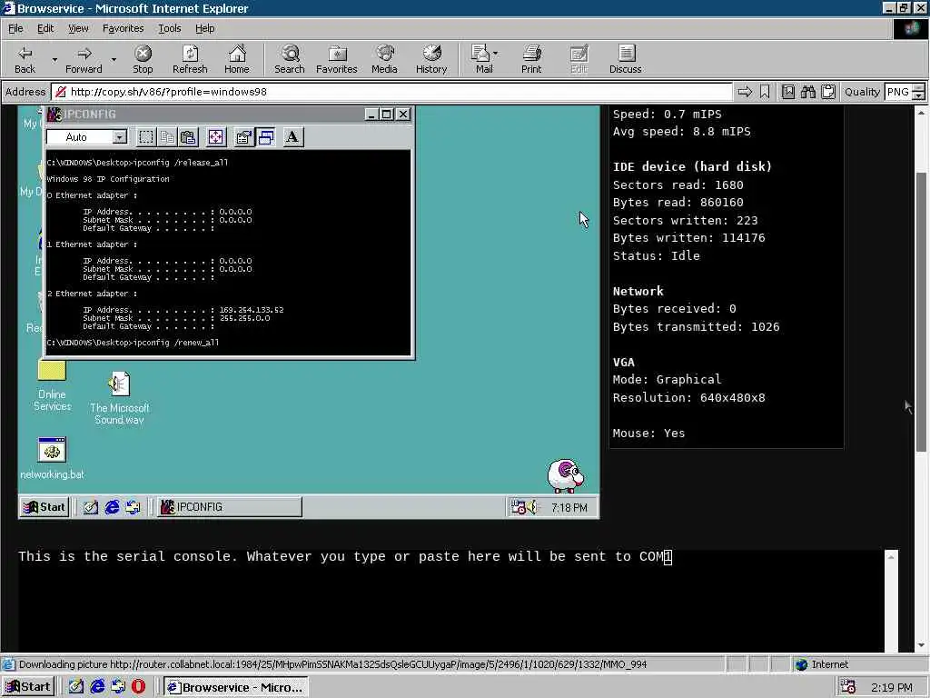
Task: Click outer taskbar Start button
Action: coord(28,687)
